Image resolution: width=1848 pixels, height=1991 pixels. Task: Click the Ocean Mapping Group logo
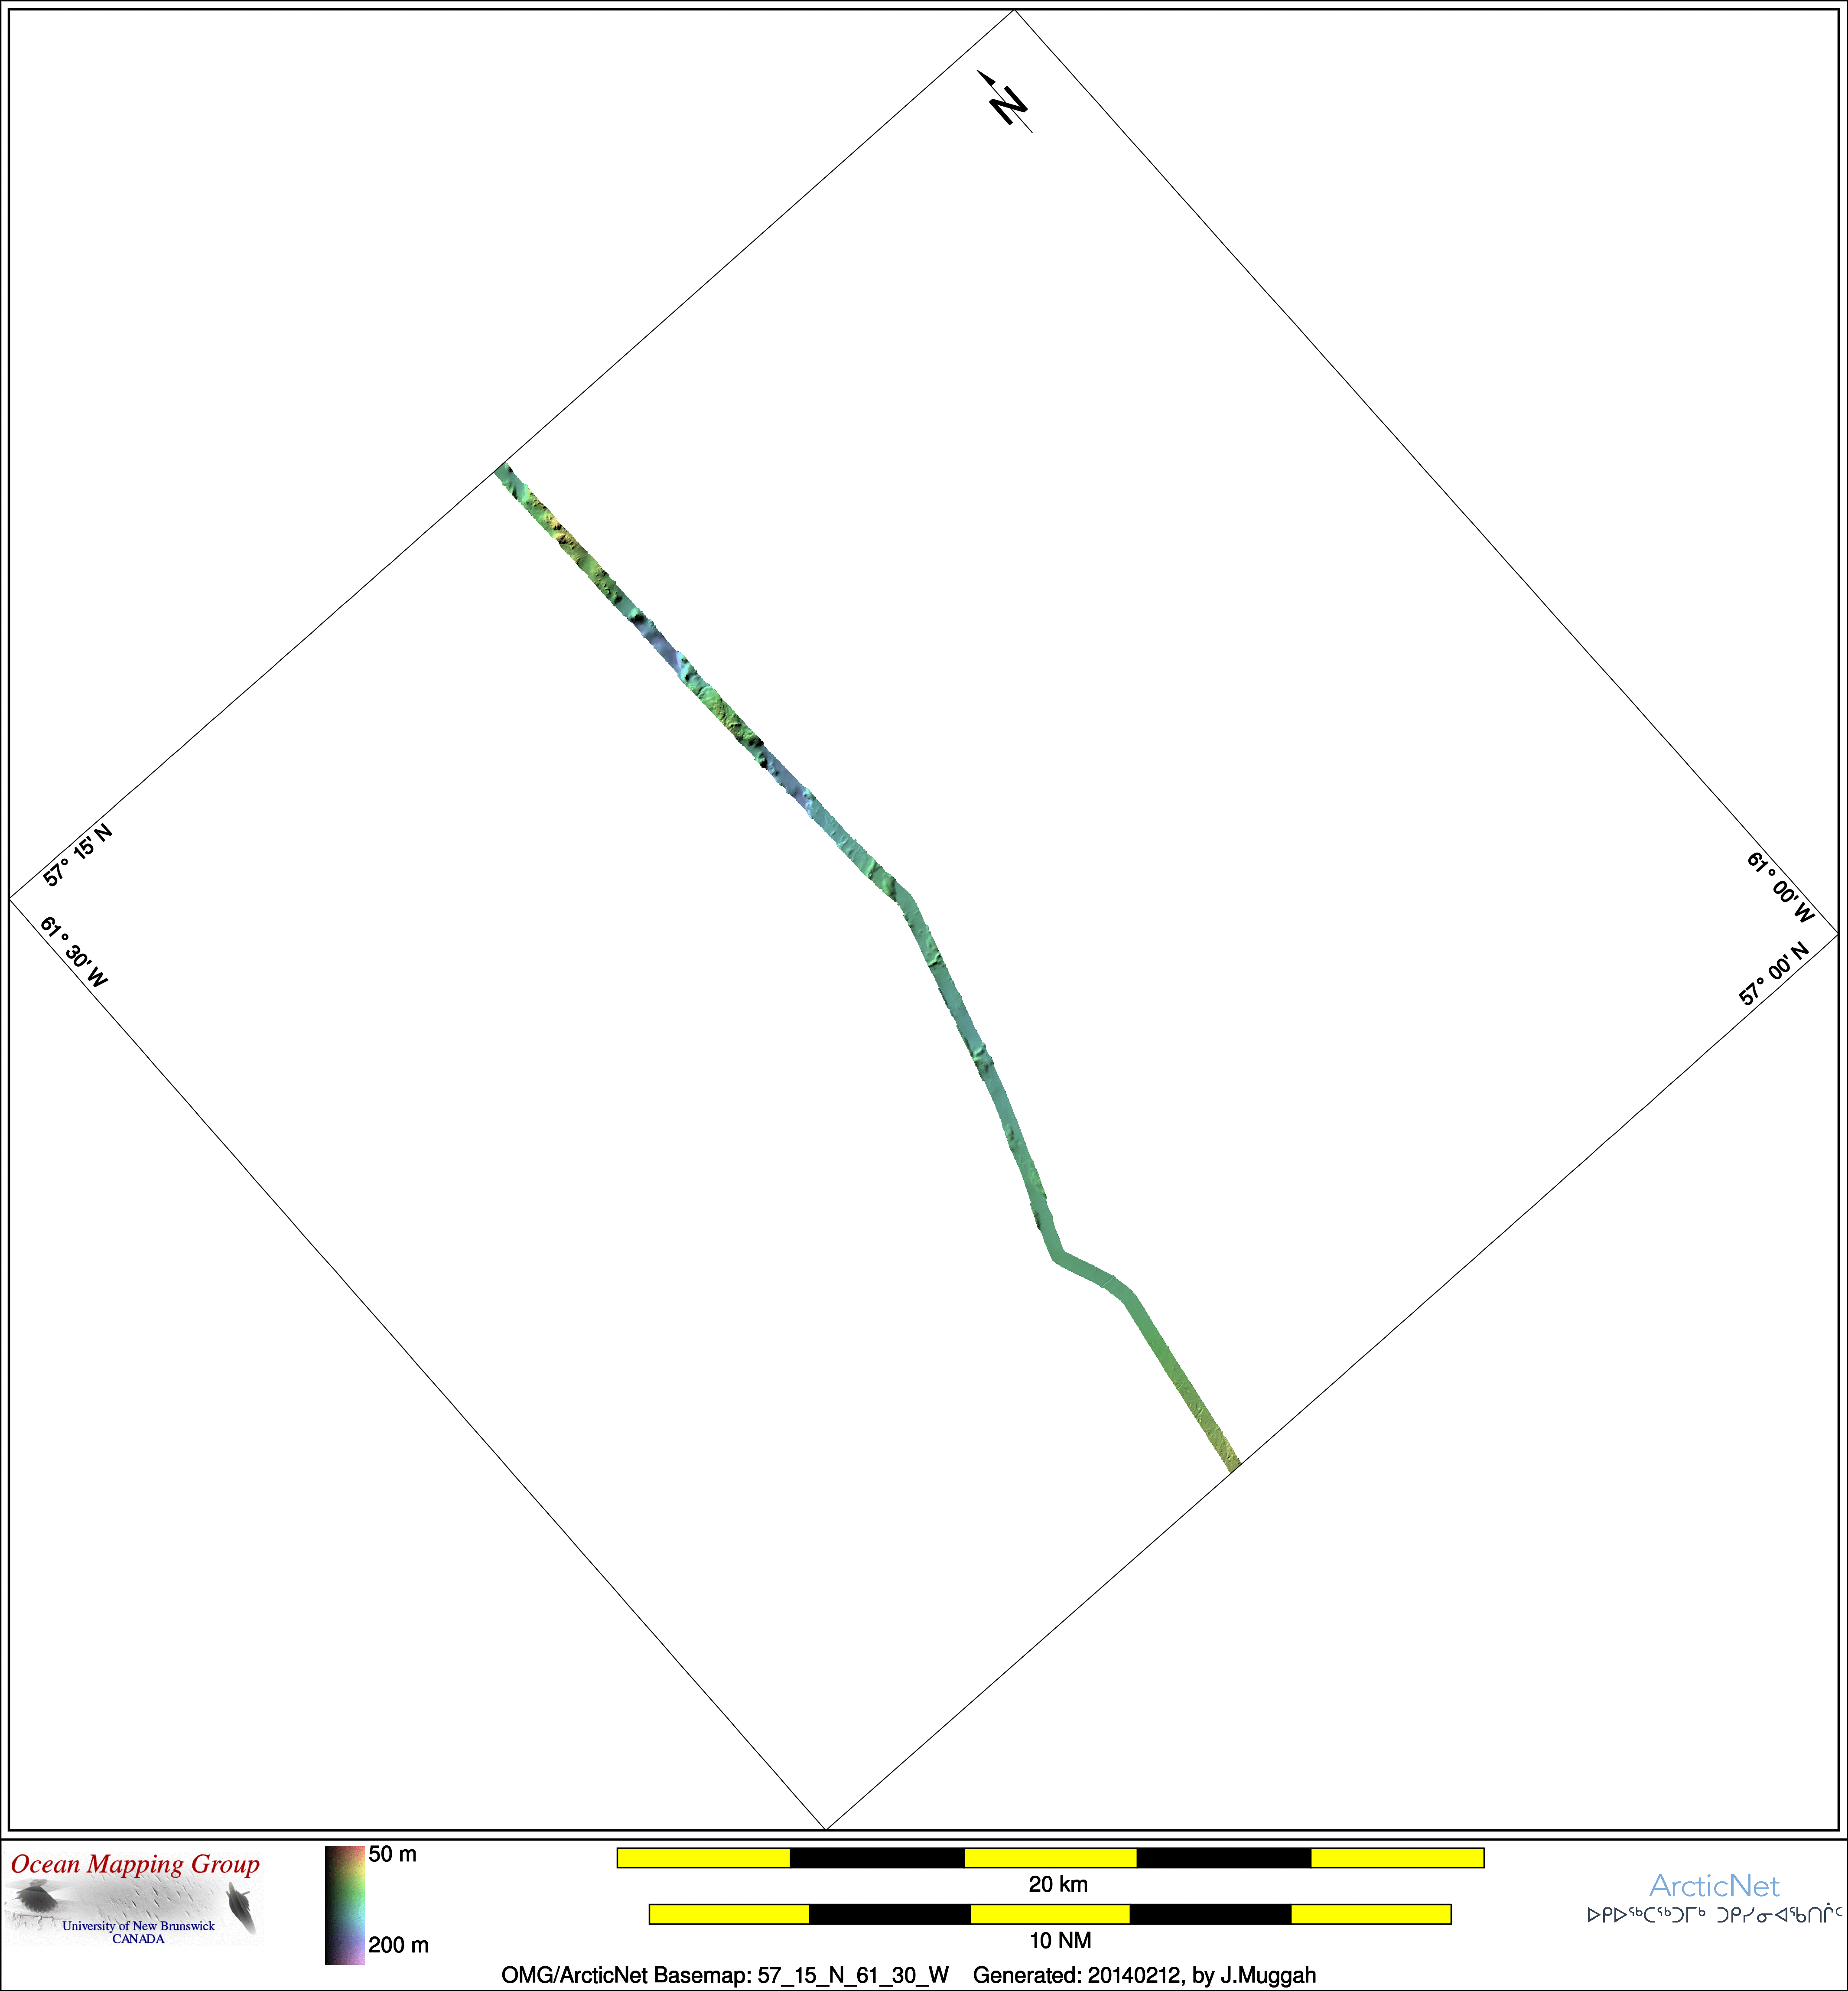(x=135, y=1900)
